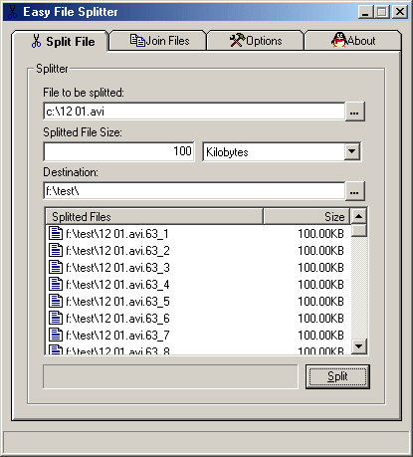Click the Split button
Screen dimensions: 413x457
point(337,376)
